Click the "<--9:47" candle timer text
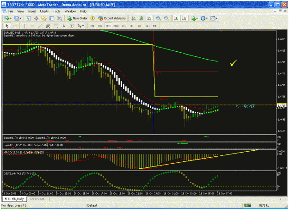The image size is (289, 209). [x=245, y=106]
